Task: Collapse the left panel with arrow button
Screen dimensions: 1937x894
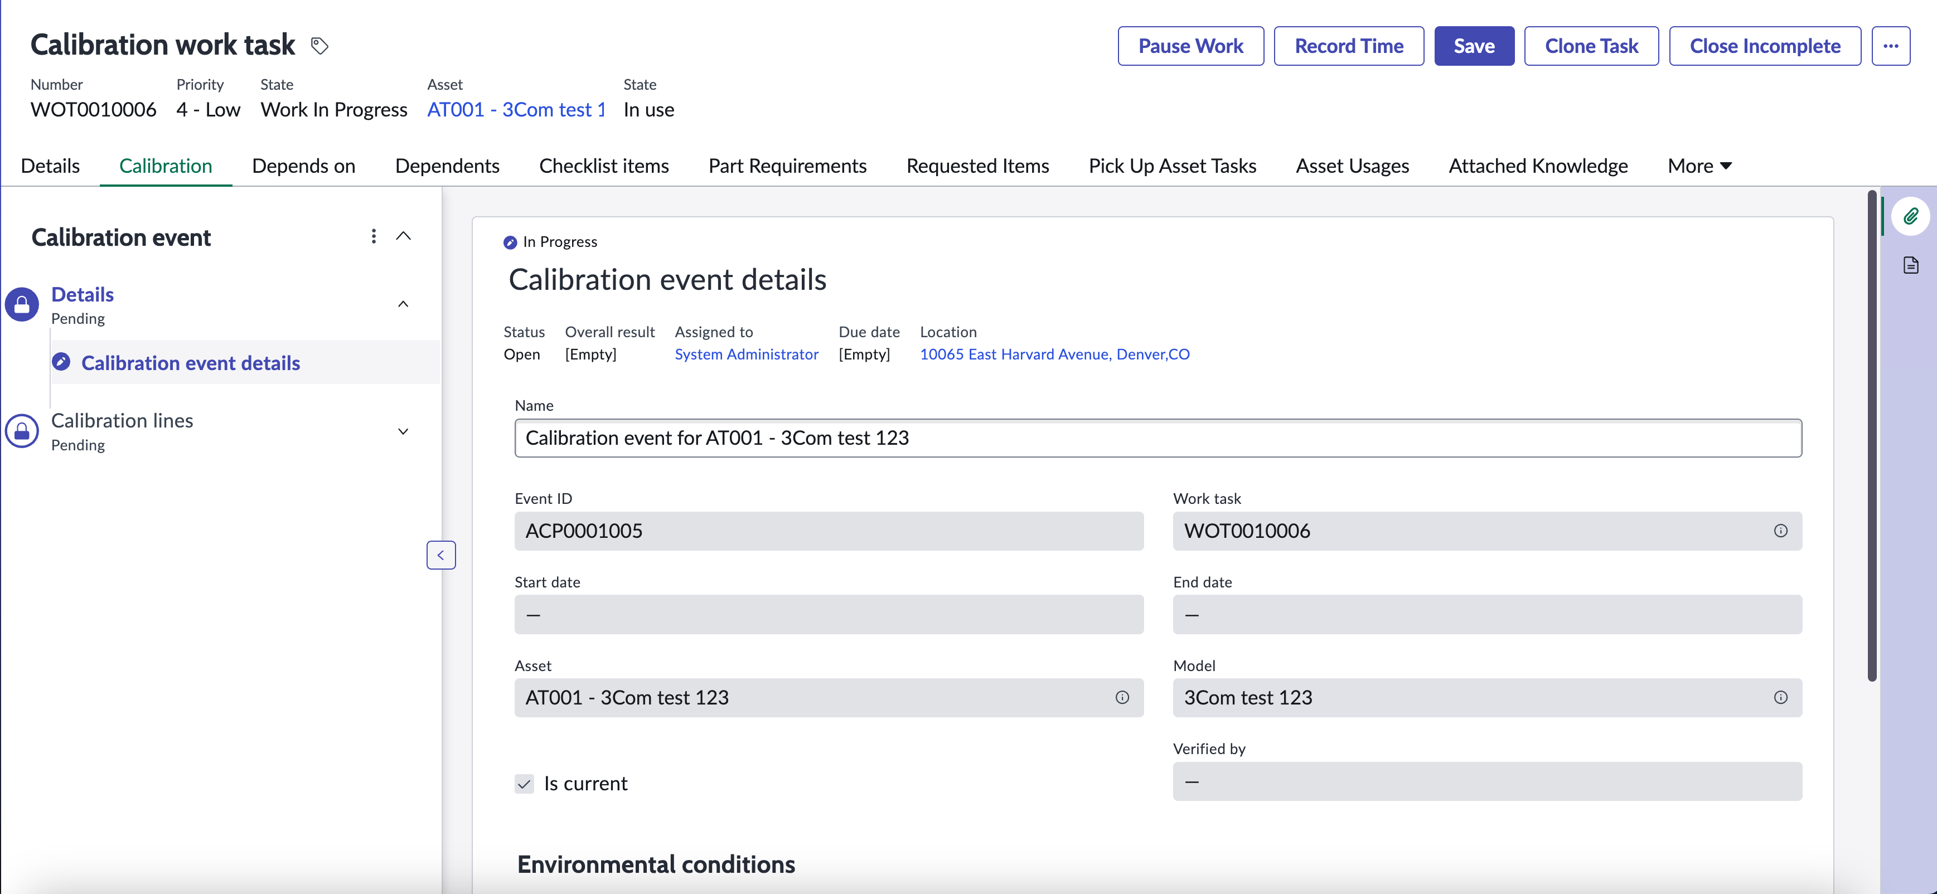Action: tap(440, 555)
